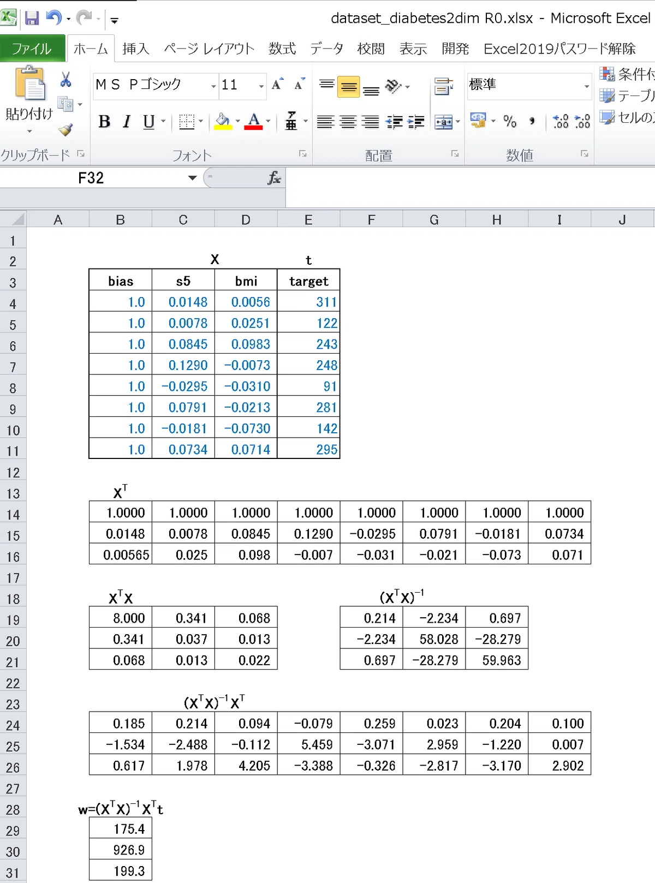
Task: Click the Format Painter brush icon
Action: click(x=65, y=129)
